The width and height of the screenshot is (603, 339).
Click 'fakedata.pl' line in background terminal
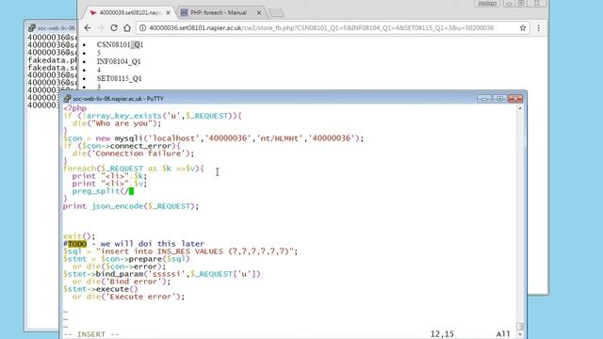click(x=53, y=60)
